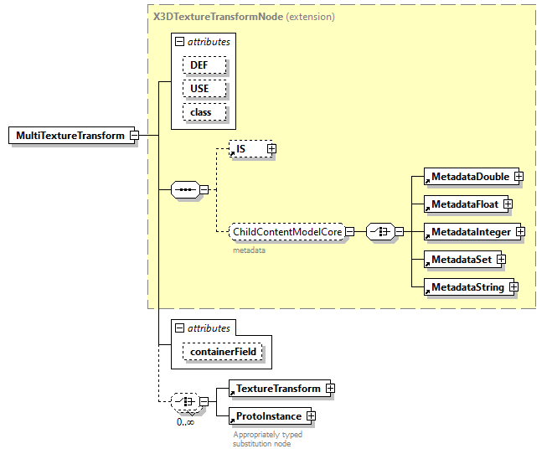Collapse the containerField attributes box

179,329
